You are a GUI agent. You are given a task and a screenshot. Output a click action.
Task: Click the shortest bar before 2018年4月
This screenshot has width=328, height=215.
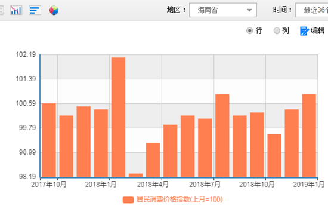(x=135, y=175)
